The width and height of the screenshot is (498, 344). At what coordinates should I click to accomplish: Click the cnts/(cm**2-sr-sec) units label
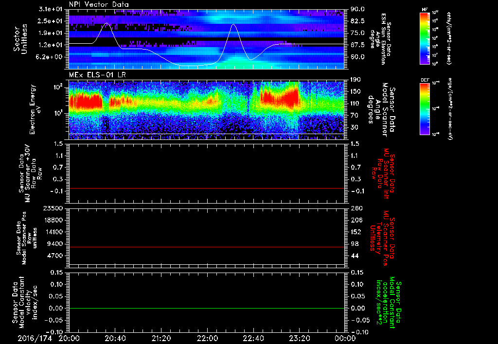point(449,38)
